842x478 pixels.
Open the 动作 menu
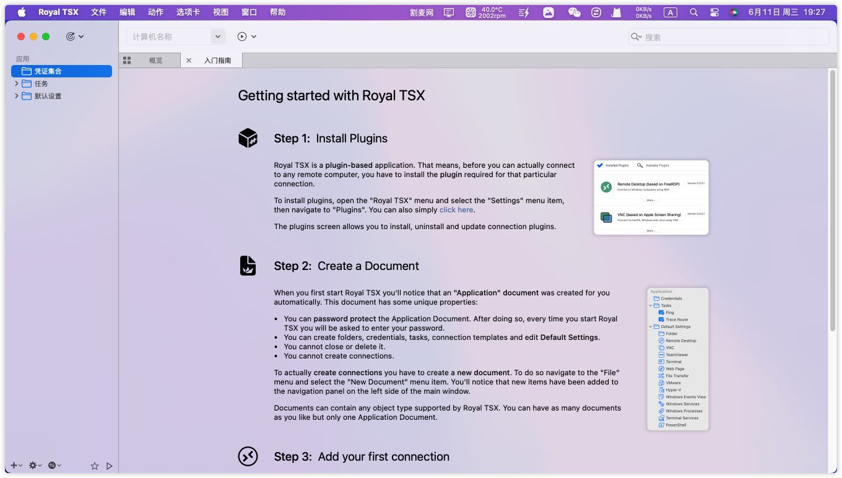coord(156,12)
